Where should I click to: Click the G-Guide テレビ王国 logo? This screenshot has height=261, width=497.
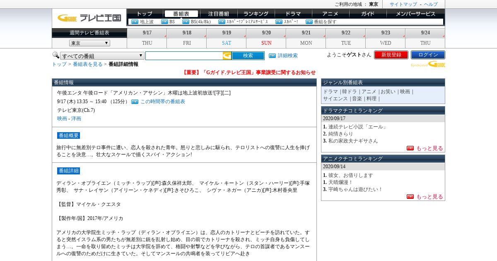coord(89,18)
